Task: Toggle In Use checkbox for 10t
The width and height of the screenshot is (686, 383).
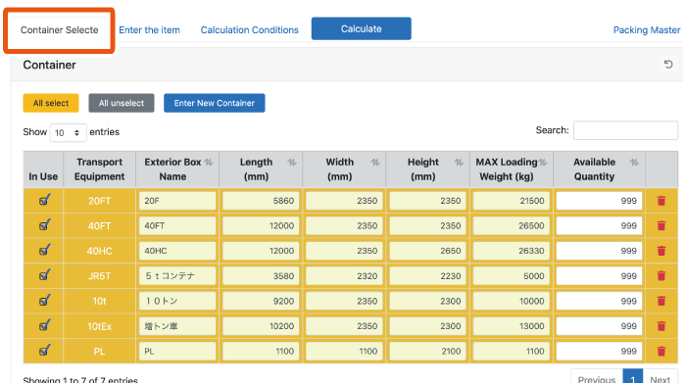Action: 44,301
